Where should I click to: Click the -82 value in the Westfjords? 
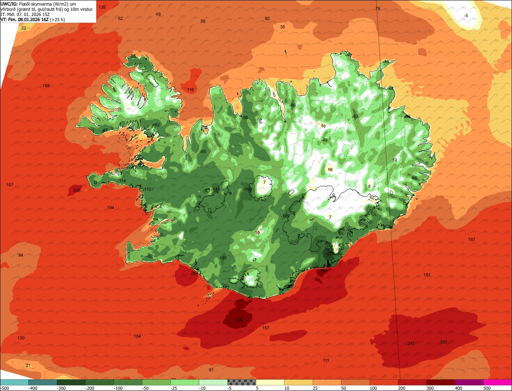click(x=156, y=125)
